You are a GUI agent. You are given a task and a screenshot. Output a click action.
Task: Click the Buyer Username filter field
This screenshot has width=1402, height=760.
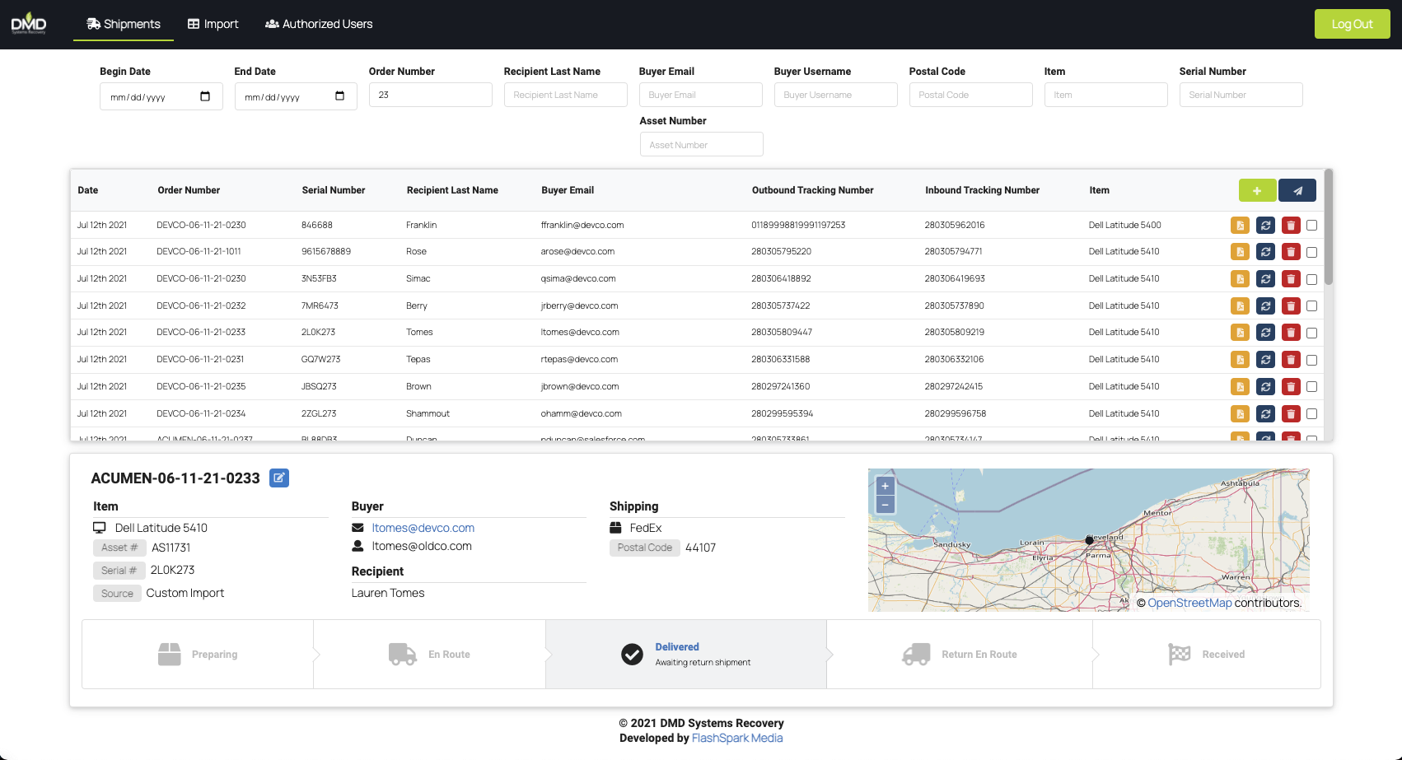pyautogui.click(x=835, y=95)
